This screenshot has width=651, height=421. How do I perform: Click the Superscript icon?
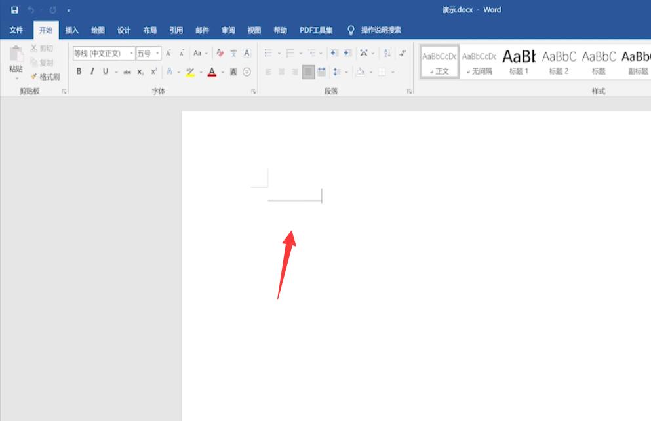[153, 71]
